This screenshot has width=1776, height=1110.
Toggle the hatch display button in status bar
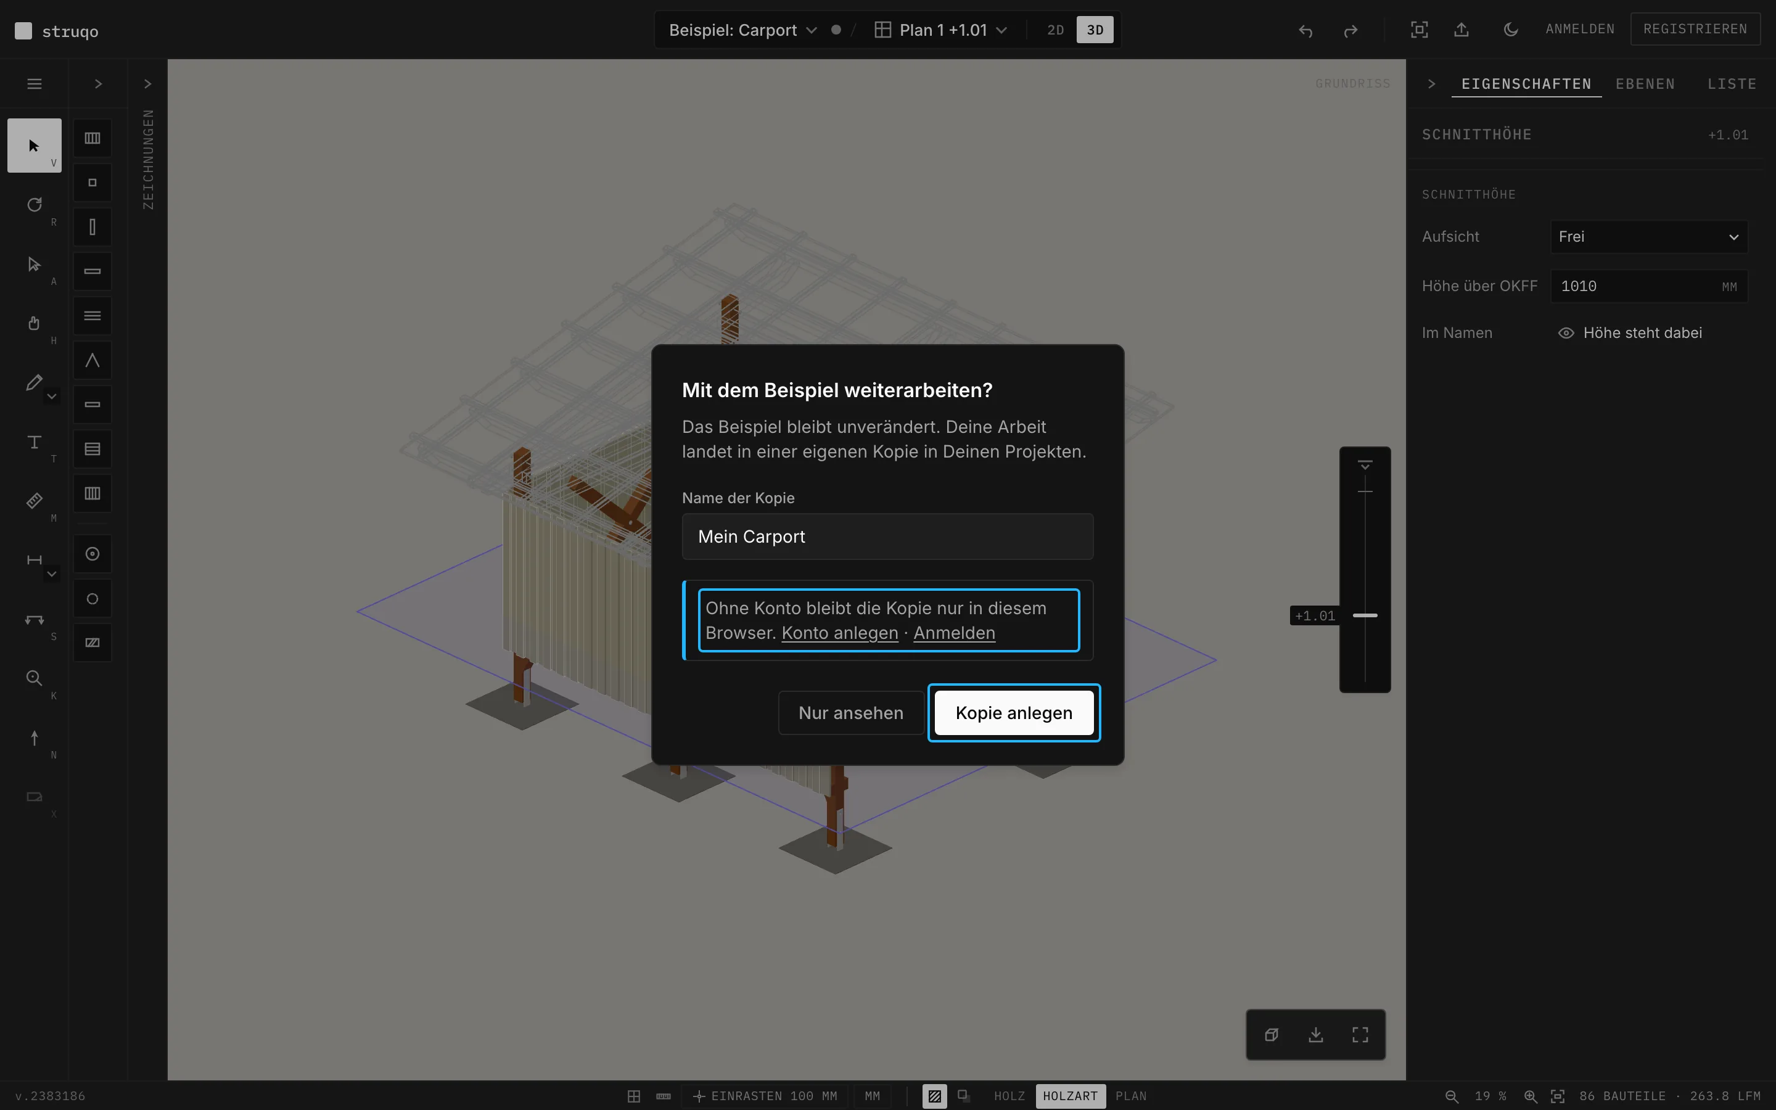coord(934,1096)
